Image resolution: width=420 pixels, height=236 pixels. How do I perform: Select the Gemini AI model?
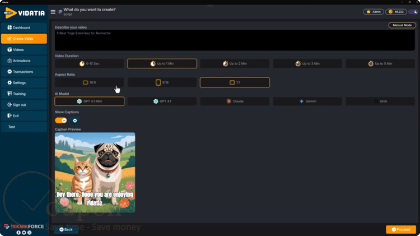307,101
